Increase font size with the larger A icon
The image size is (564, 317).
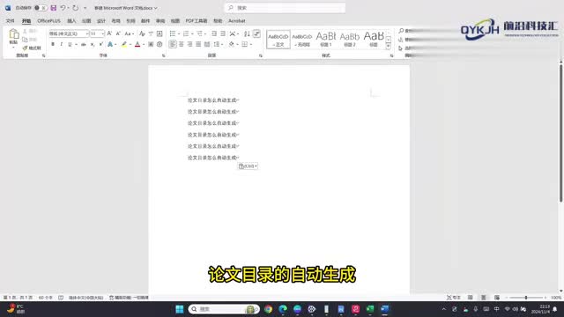click(x=109, y=33)
